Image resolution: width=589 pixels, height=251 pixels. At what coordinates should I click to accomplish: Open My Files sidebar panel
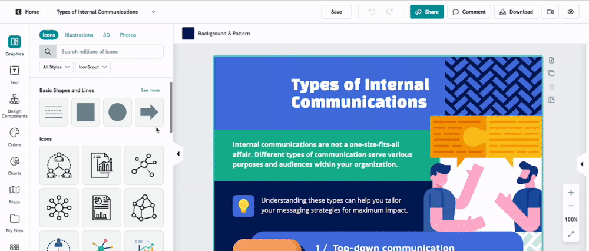14,223
